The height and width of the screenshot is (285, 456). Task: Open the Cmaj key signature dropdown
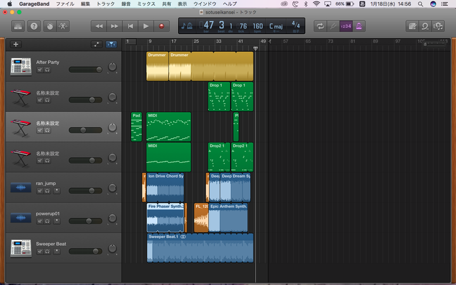coord(276,26)
